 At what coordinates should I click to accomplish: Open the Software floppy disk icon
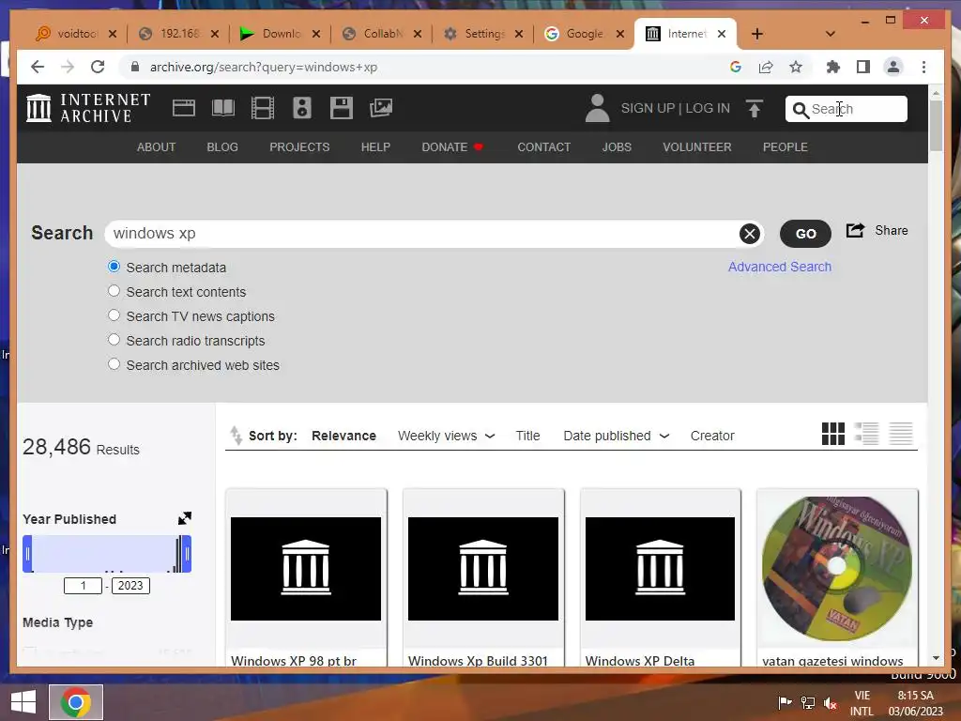point(342,108)
